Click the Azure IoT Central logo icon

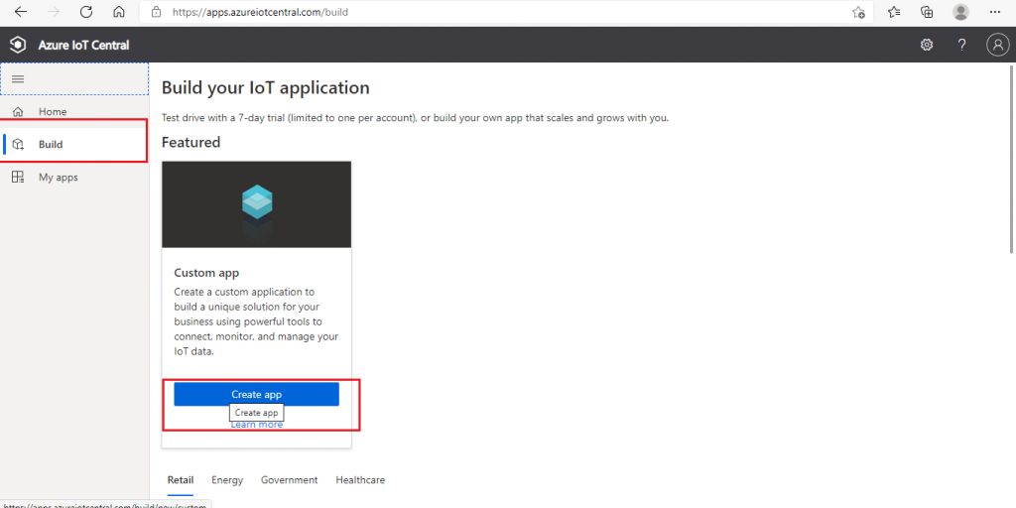(18, 45)
